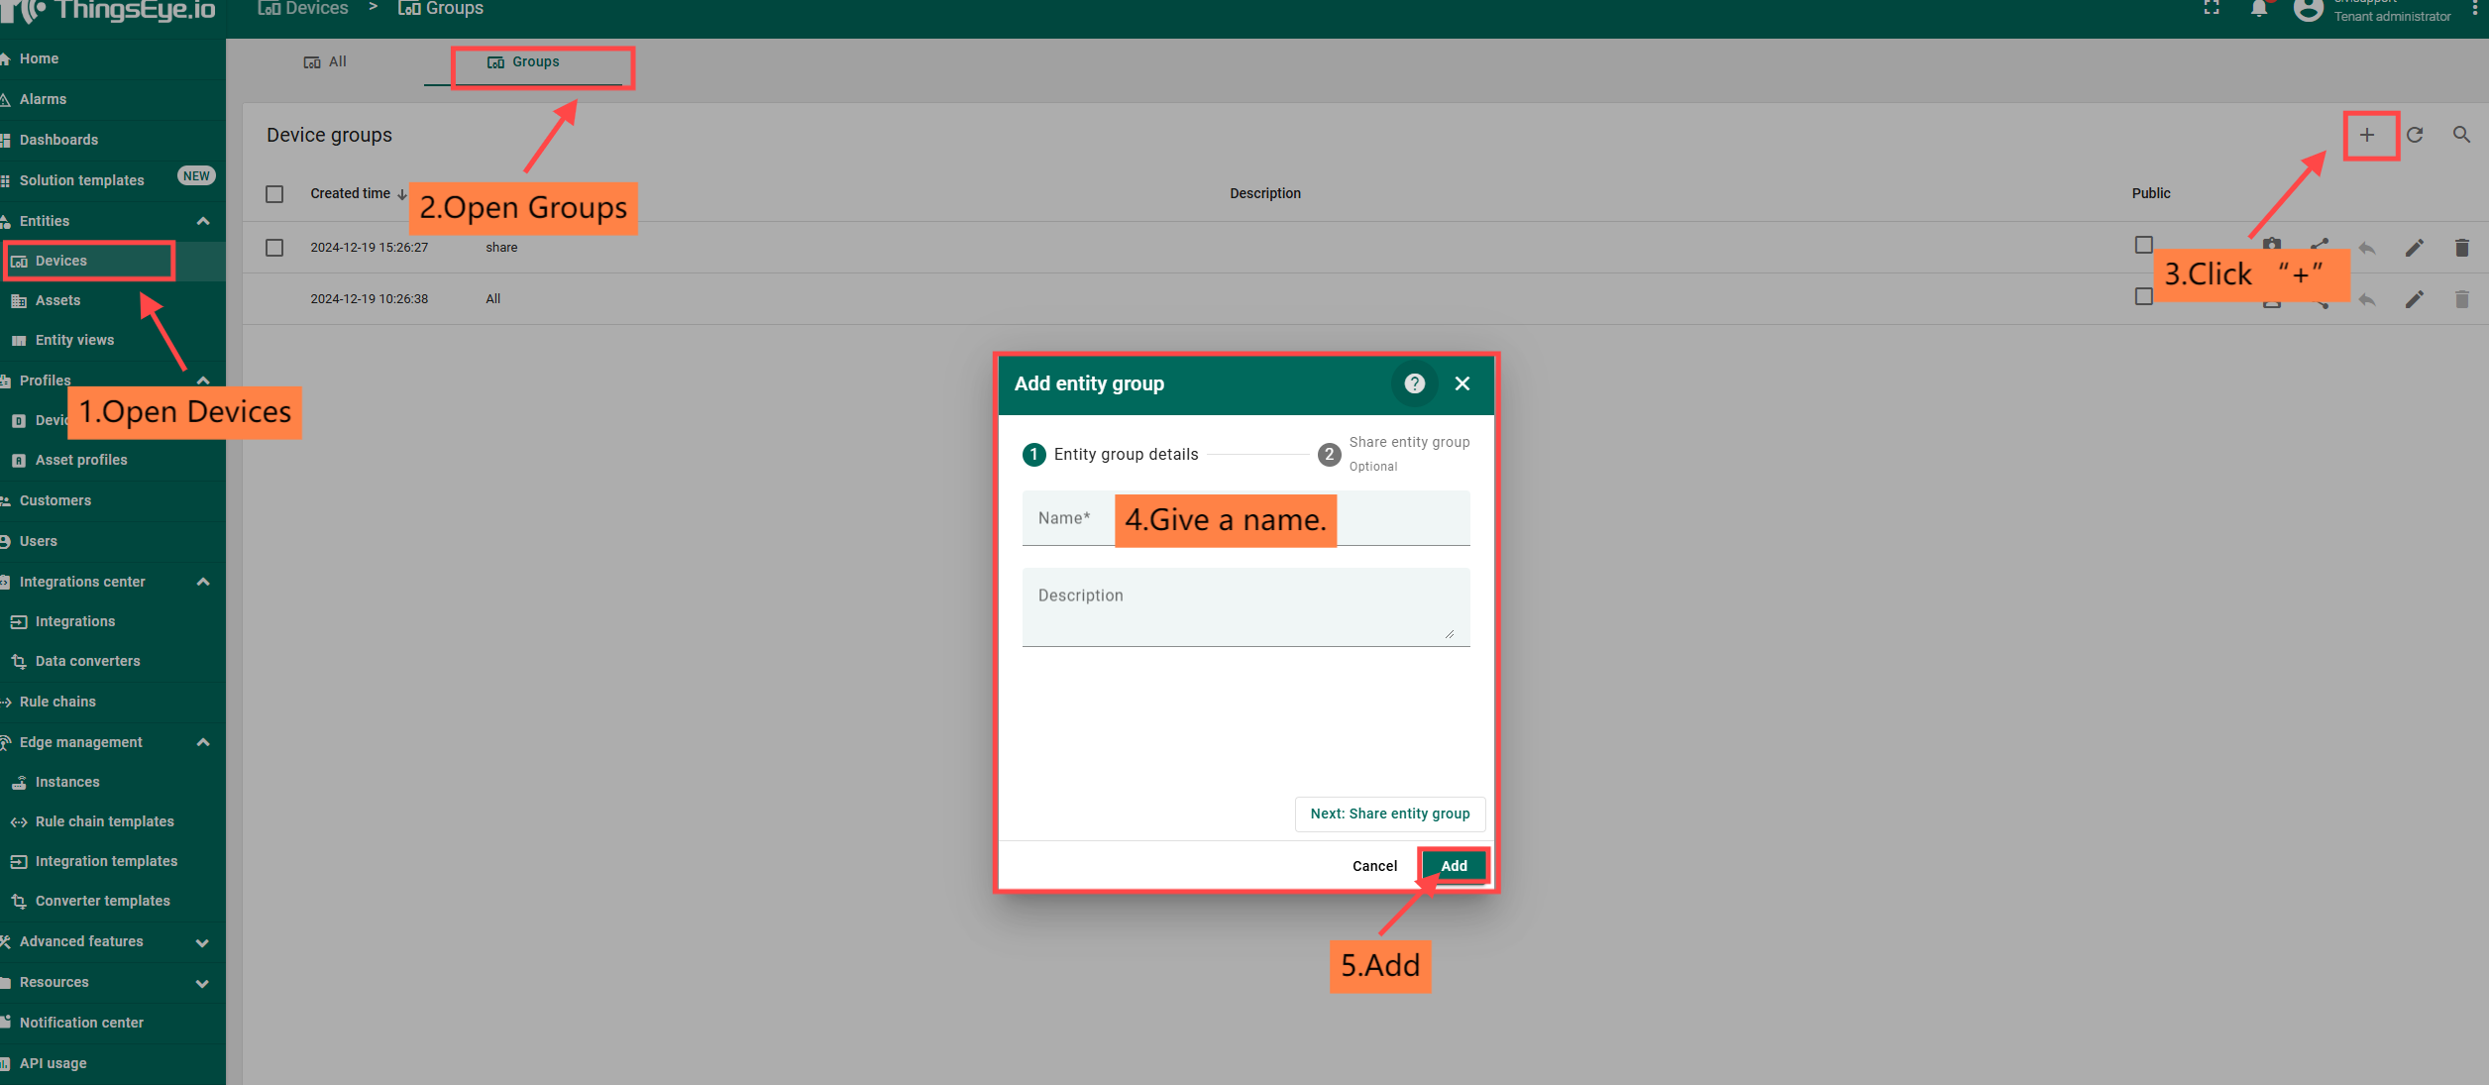The height and width of the screenshot is (1085, 2489).
Task: Click the plus icon to add device group
Action: (2367, 136)
